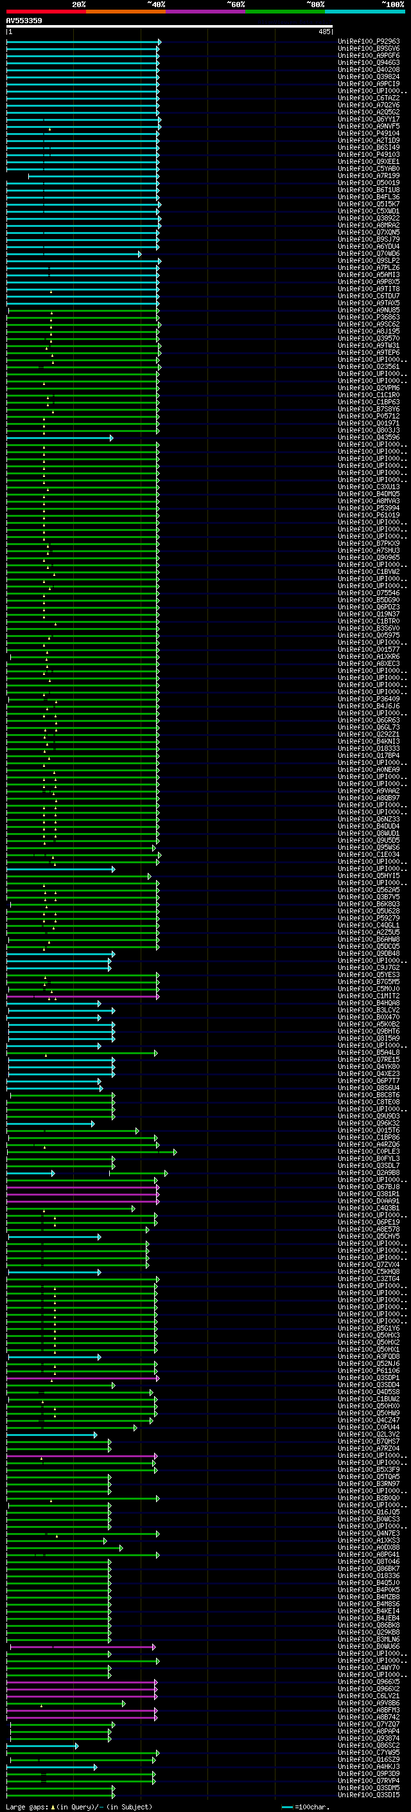The width and height of the screenshot is (411, 1812).
Task: Select the UniRef100_B3LCV2 label
Action: point(369,1010)
